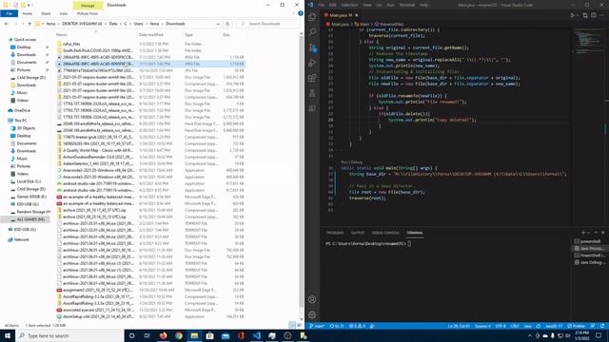
Task: Switch File Explorer to large icons view button
Action: 299,325
